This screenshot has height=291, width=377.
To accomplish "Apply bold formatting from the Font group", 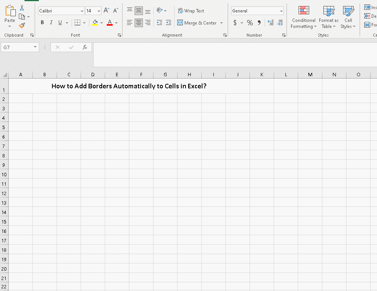I will pos(42,22).
